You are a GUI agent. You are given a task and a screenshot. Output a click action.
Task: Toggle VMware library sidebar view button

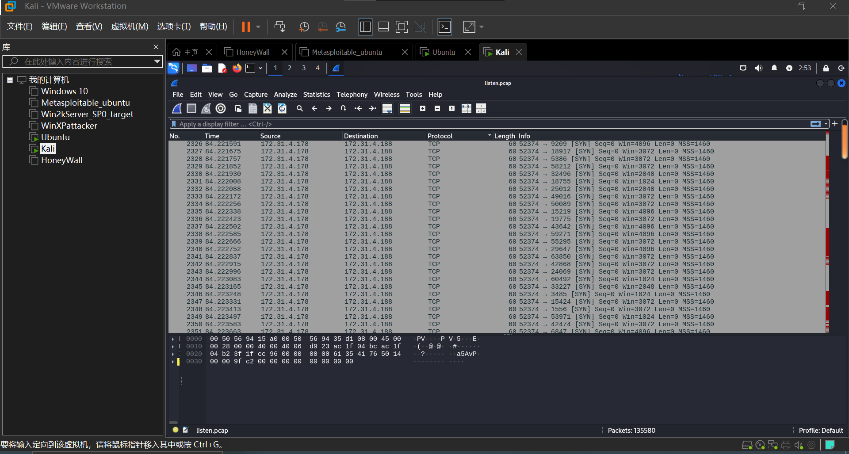point(365,27)
